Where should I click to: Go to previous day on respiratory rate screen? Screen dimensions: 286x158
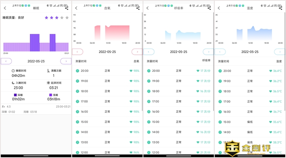click(149, 52)
